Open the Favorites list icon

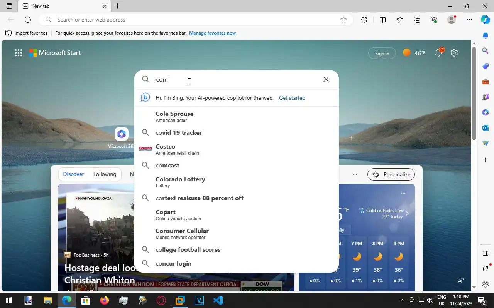[x=400, y=20]
